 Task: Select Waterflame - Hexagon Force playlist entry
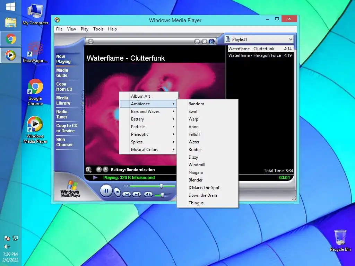260,55
